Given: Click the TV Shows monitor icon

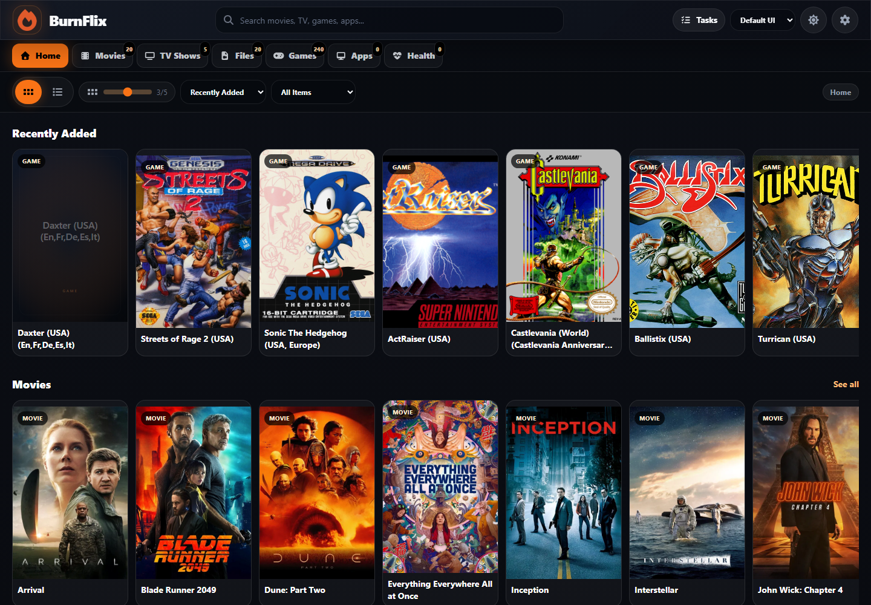Looking at the screenshot, I should pos(150,56).
